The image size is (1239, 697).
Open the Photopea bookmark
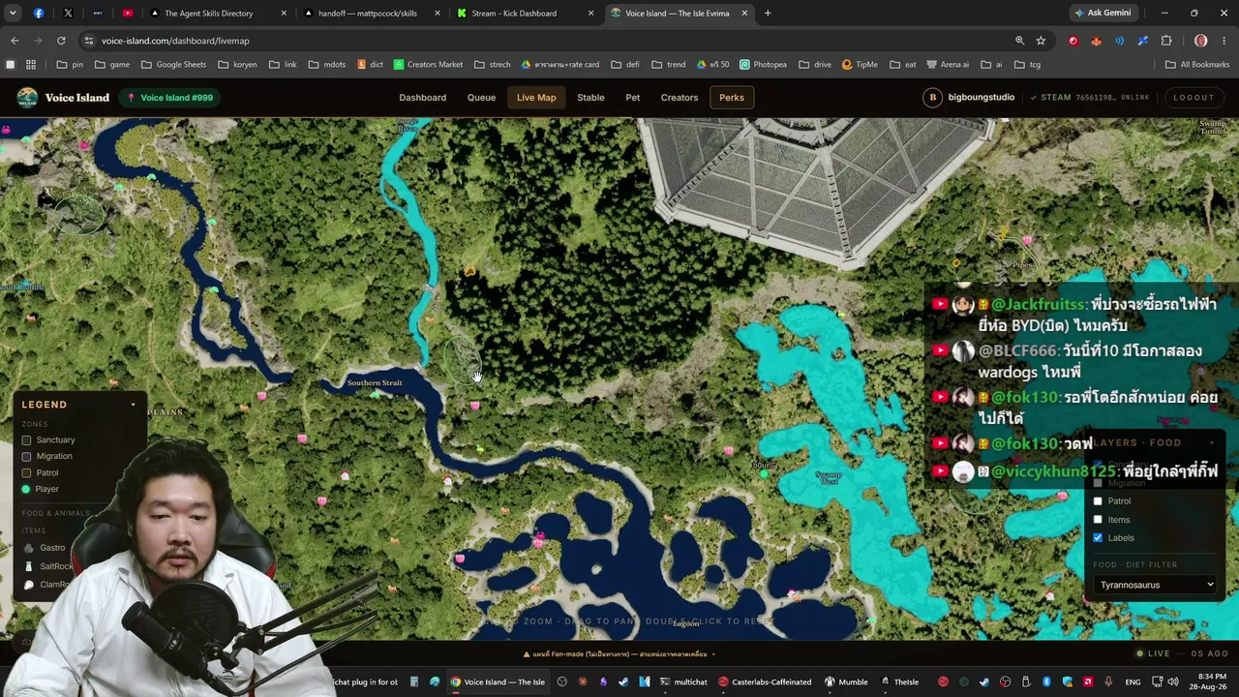pyautogui.click(x=763, y=65)
